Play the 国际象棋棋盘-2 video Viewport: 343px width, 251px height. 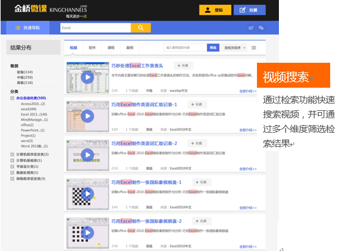87,233
